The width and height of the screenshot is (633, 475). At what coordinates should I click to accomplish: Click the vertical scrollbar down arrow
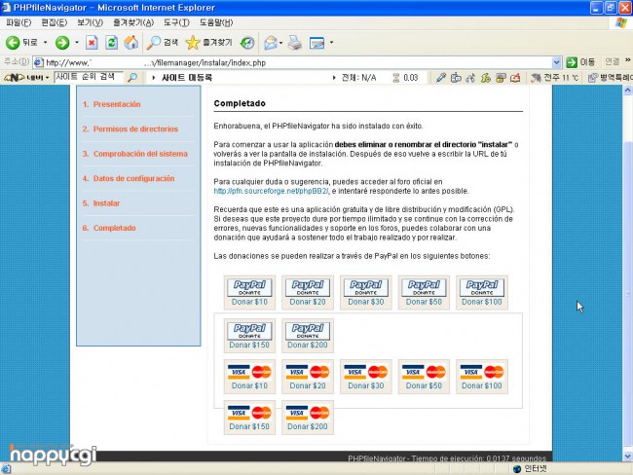628,457
